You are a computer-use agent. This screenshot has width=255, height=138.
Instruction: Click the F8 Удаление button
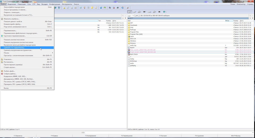(x=199, y=136)
